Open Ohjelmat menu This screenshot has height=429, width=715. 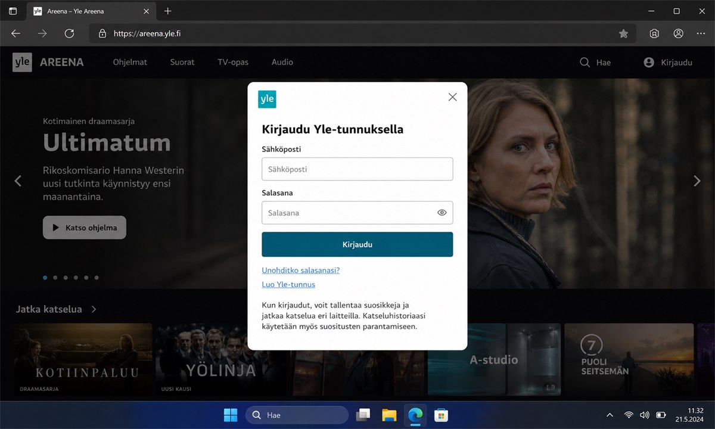click(x=130, y=62)
